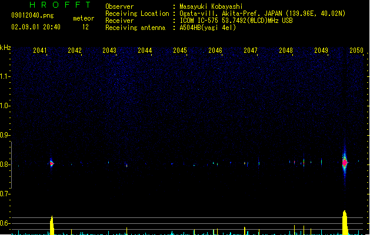Click the HROFFT title text
The image size is (370, 235).
click(x=61, y=5)
